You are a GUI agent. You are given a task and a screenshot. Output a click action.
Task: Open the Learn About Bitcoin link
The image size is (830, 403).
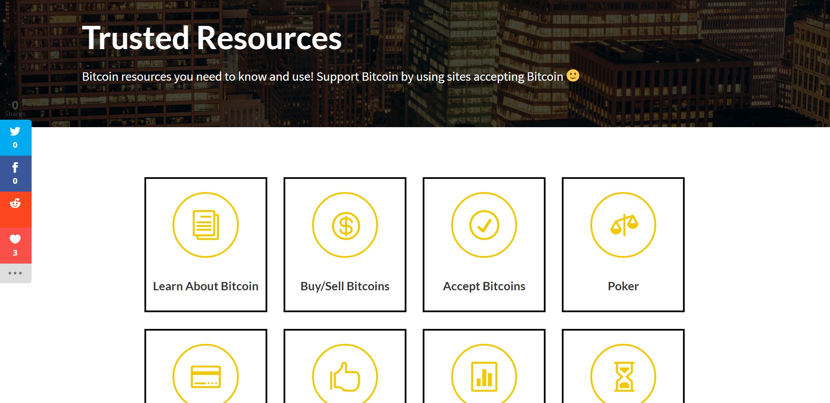(x=205, y=286)
